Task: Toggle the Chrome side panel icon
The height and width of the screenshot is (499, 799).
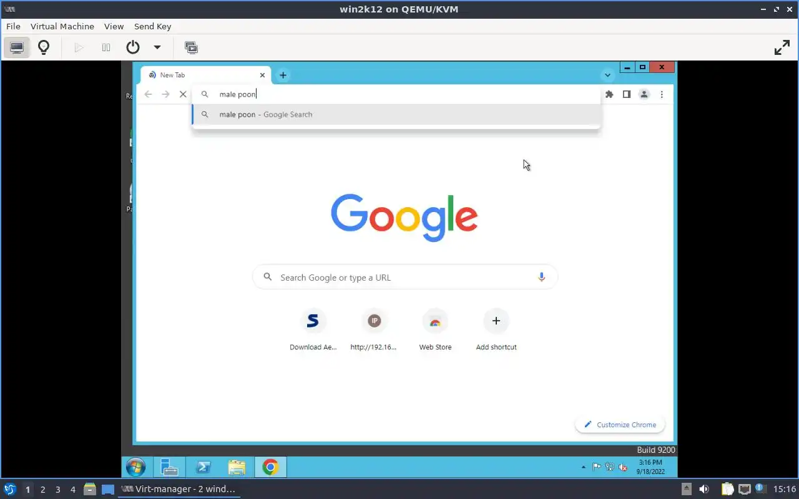Action: [627, 94]
